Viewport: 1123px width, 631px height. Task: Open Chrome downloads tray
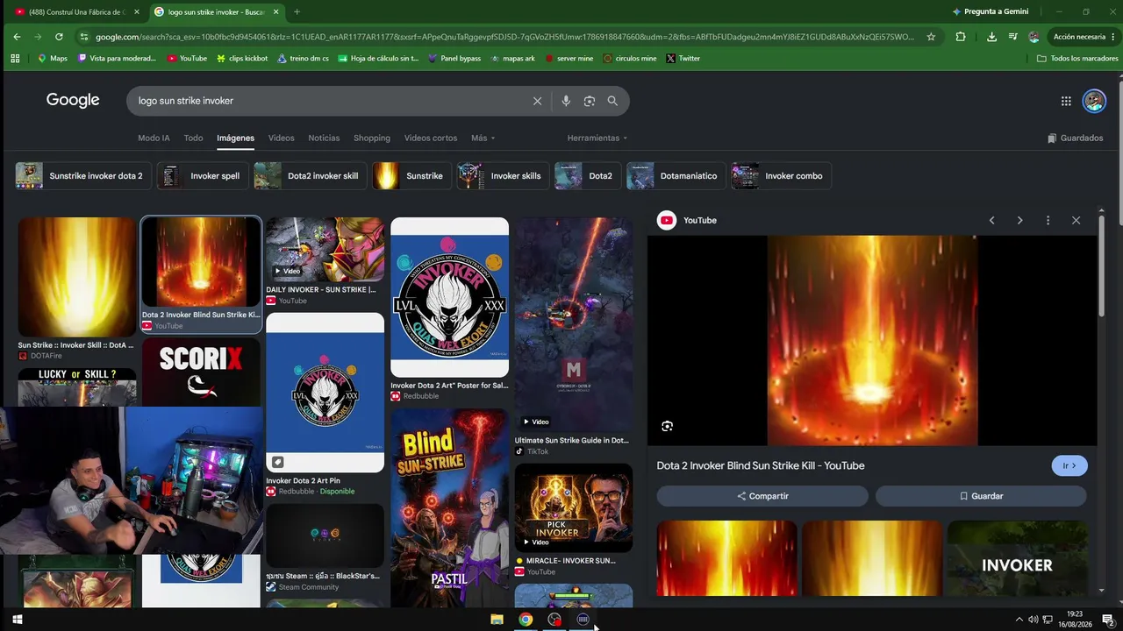991,37
